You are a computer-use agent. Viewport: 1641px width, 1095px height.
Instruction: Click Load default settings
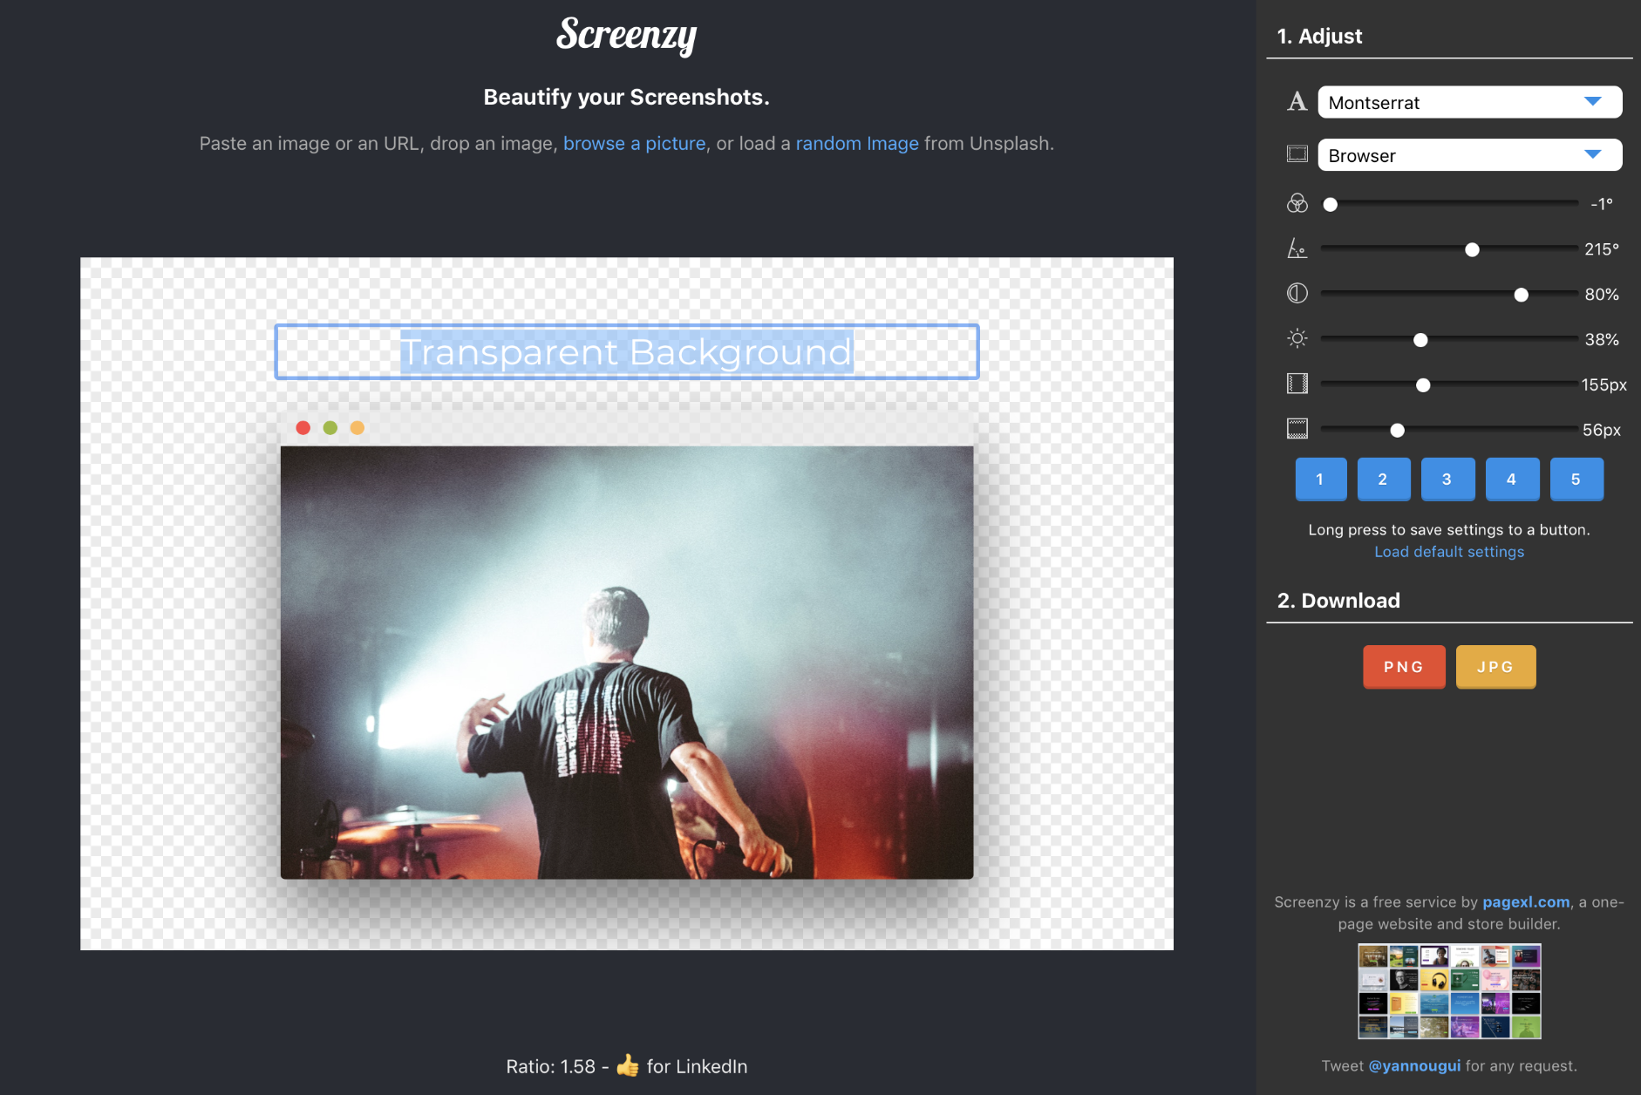(1448, 551)
